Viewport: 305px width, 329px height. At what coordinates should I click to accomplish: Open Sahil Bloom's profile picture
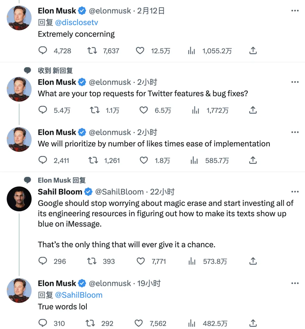[x=19, y=199]
